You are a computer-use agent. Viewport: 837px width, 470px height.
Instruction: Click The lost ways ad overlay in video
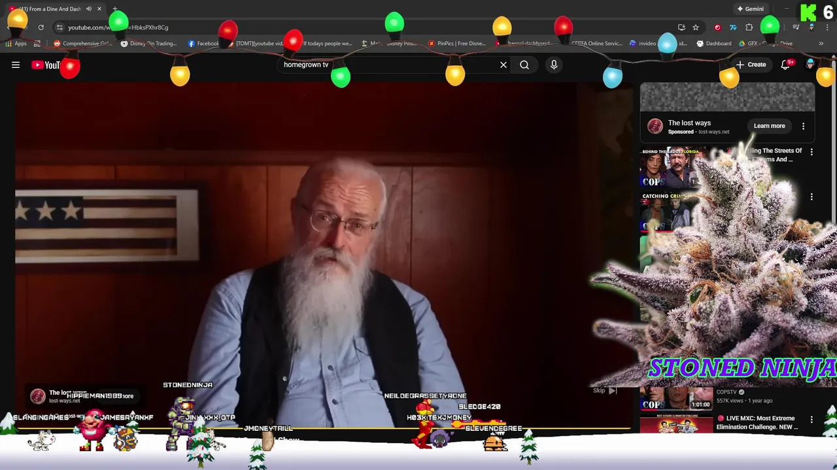(x=82, y=396)
